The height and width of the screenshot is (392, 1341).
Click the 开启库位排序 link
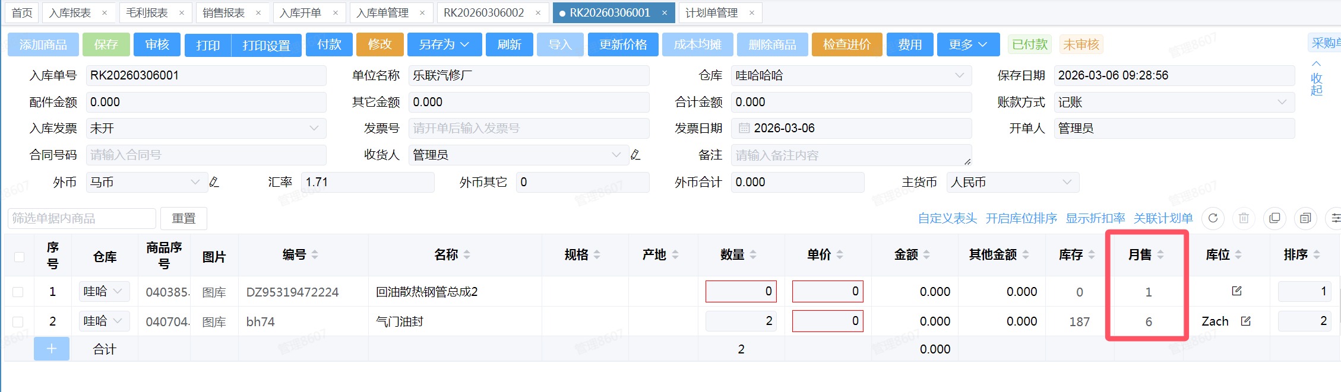coord(1021,218)
